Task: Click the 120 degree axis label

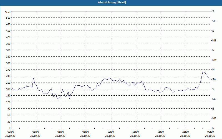Action: pos(8,102)
